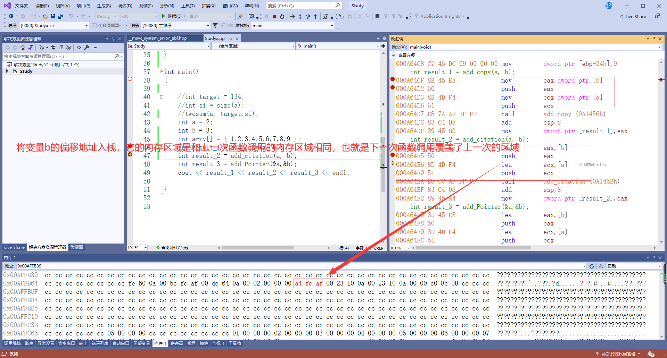Click the search box 搜索 (Ctrl+Q)
667x358 pixels.
click(304, 6)
